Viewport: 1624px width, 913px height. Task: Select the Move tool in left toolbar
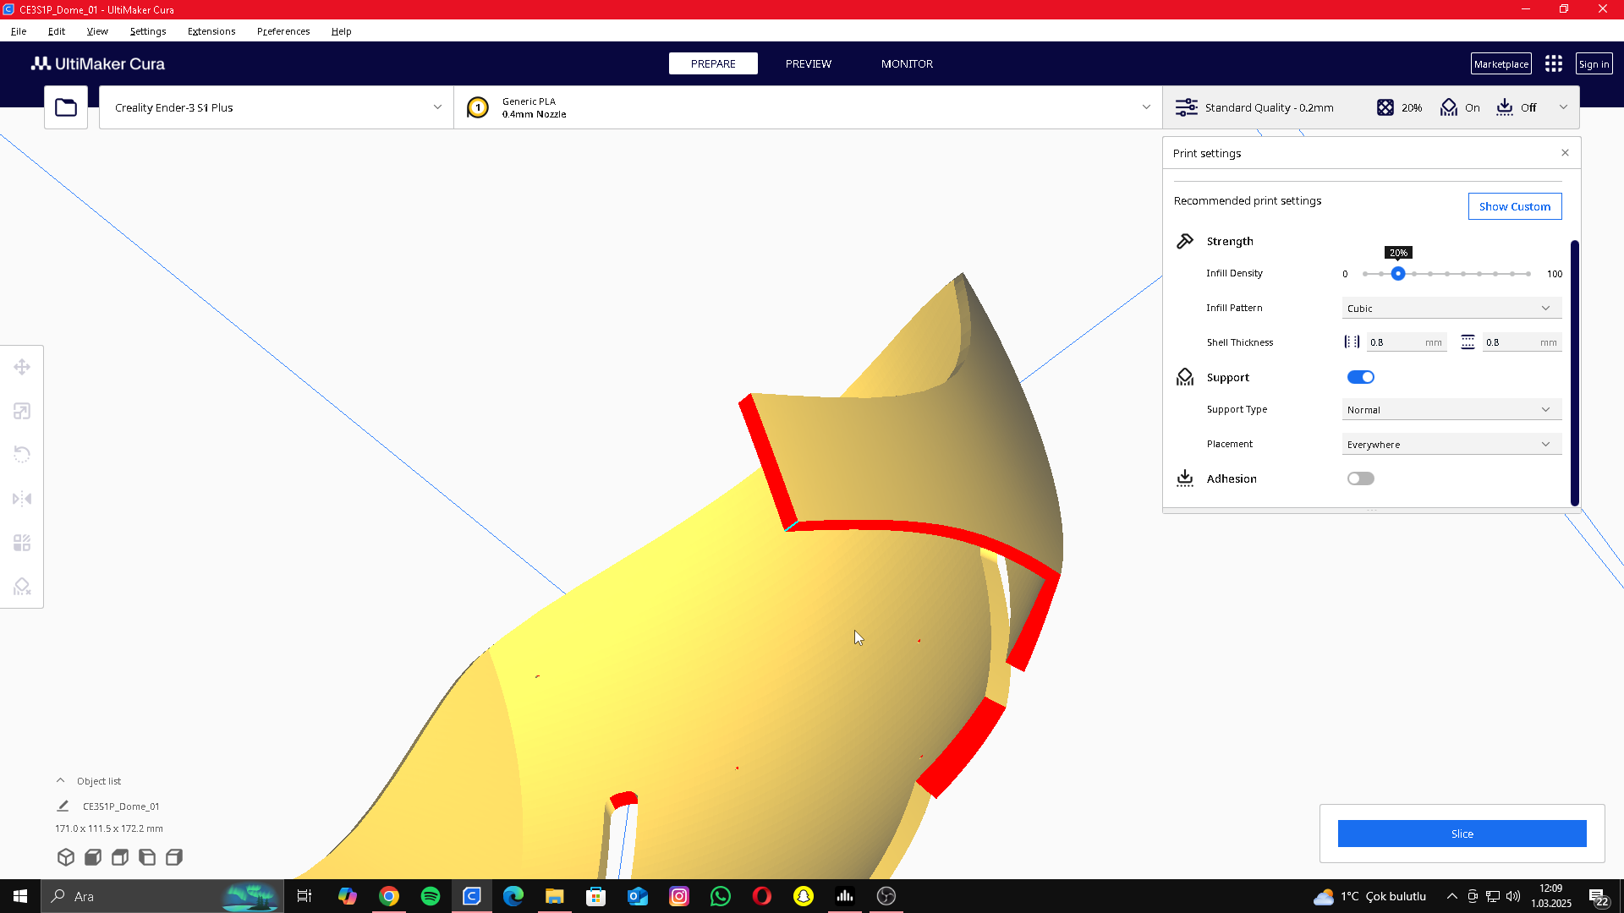[x=22, y=367]
